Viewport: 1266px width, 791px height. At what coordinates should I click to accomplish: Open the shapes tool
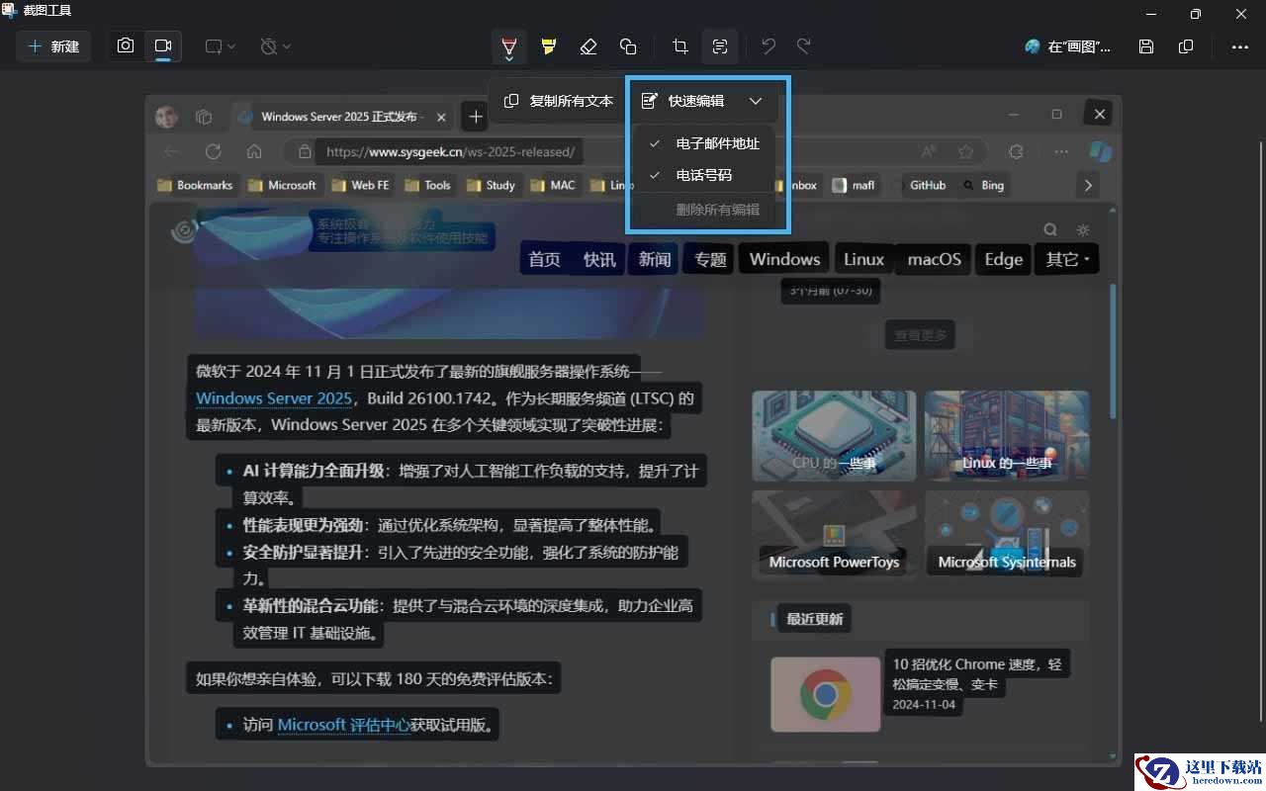[628, 46]
